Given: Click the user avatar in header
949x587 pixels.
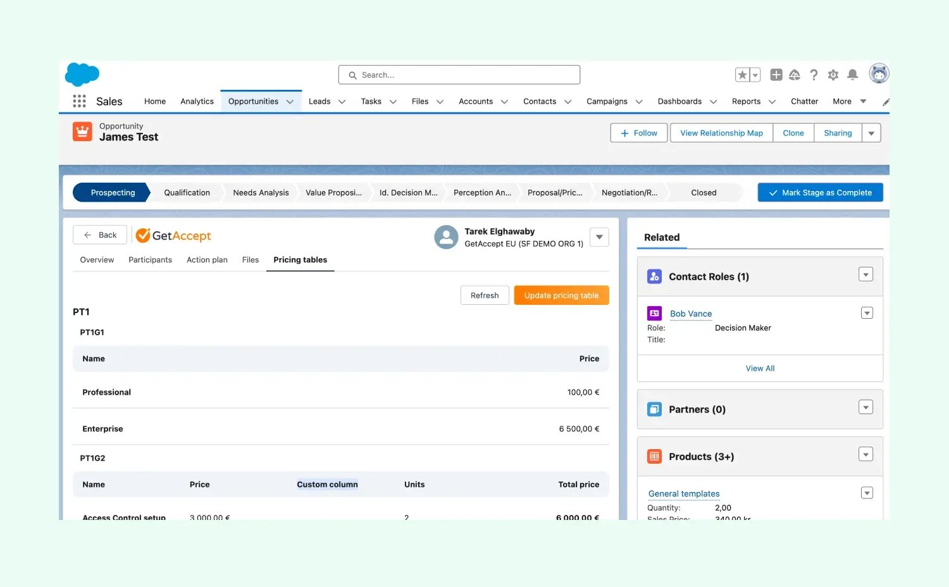Looking at the screenshot, I should (x=879, y=73).
